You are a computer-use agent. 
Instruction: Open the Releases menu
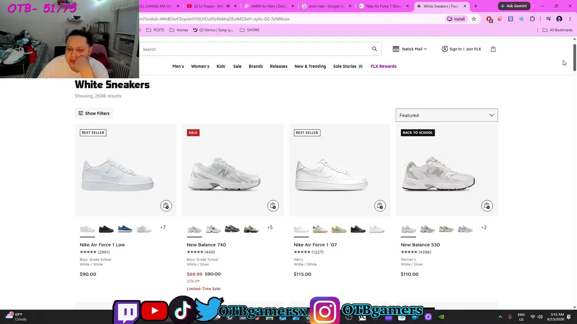point(279,66)
